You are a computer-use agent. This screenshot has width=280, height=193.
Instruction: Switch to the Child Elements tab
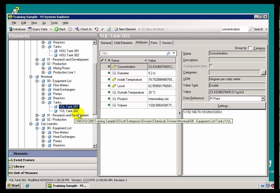click(x=123, y=43)
